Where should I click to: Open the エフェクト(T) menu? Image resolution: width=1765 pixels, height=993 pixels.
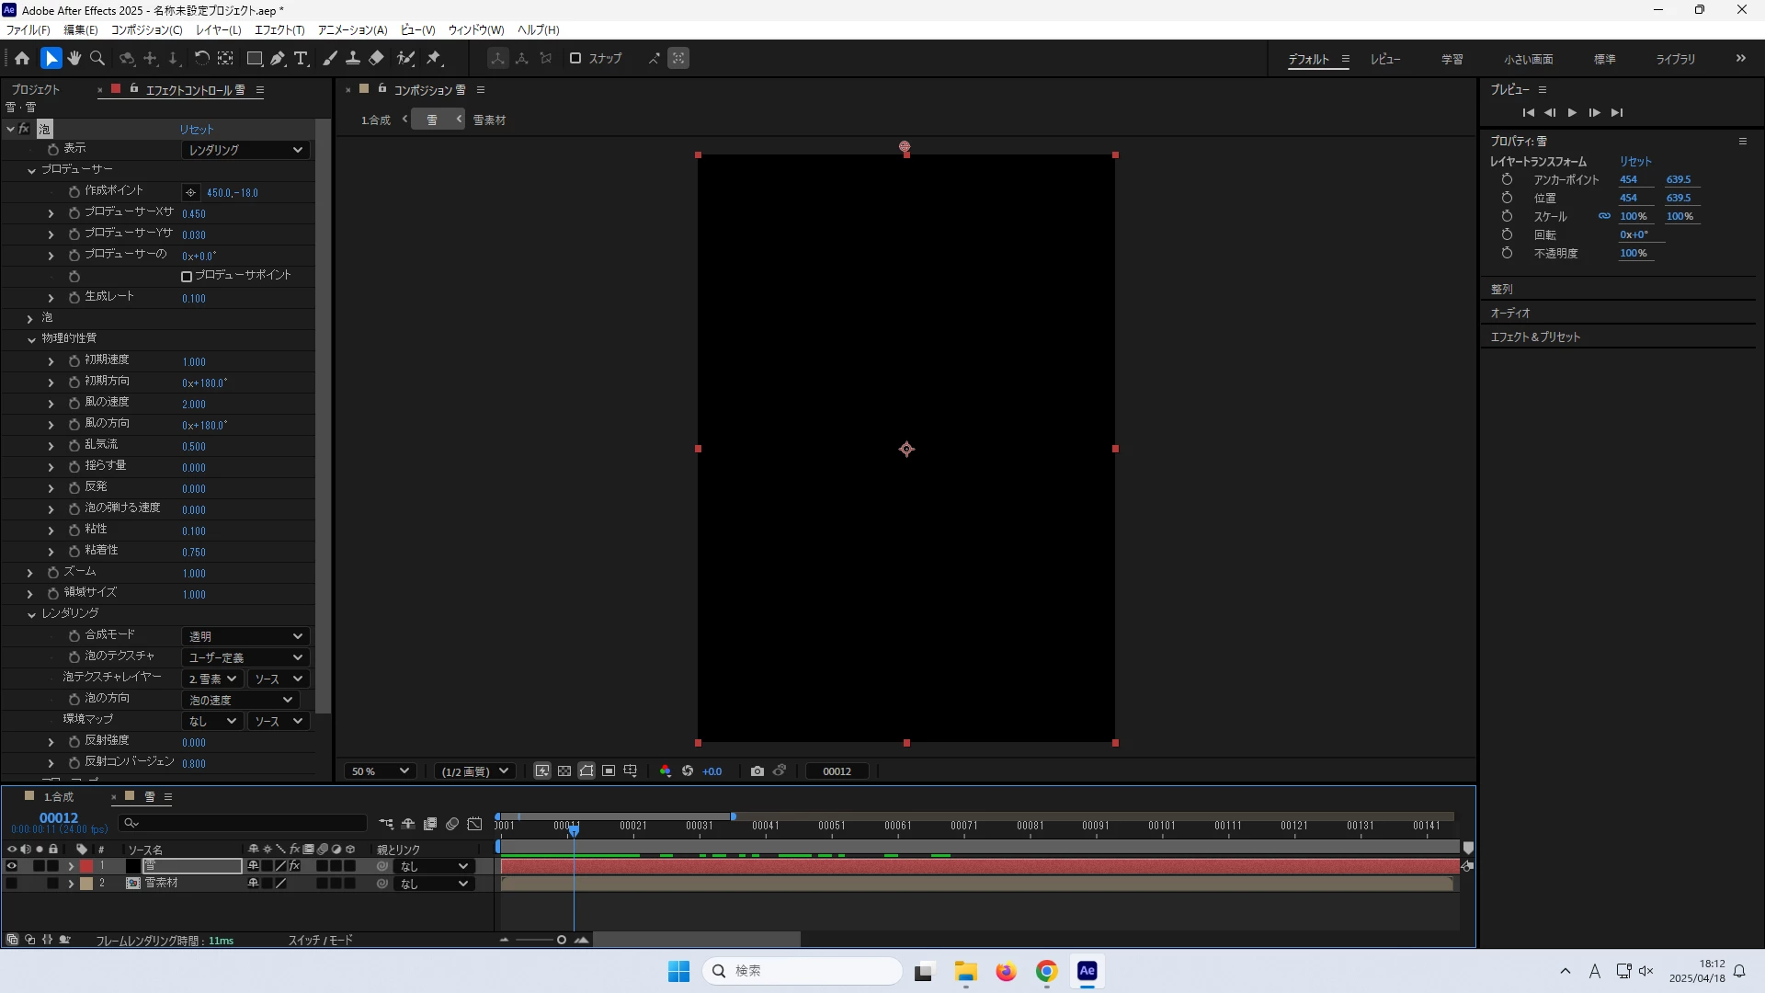click(279, 29)
